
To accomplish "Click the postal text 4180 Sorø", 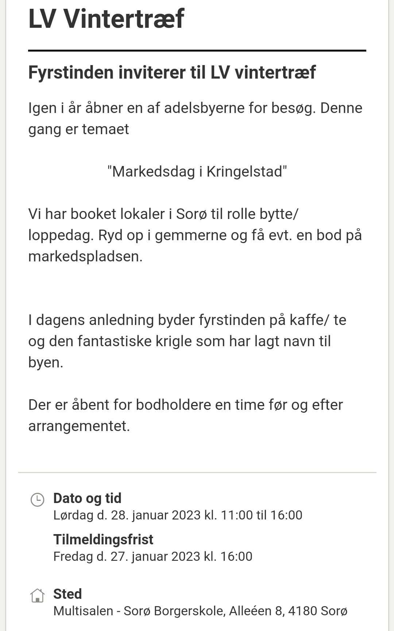I will point(318,611).
